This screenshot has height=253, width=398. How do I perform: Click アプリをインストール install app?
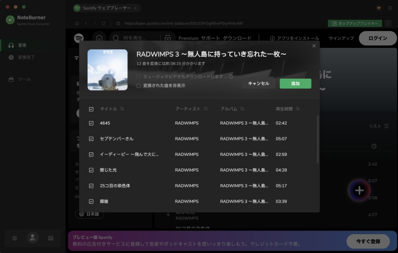(x=294, y=38)
